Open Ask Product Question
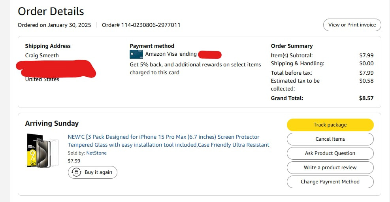 (x=330, y=153)
